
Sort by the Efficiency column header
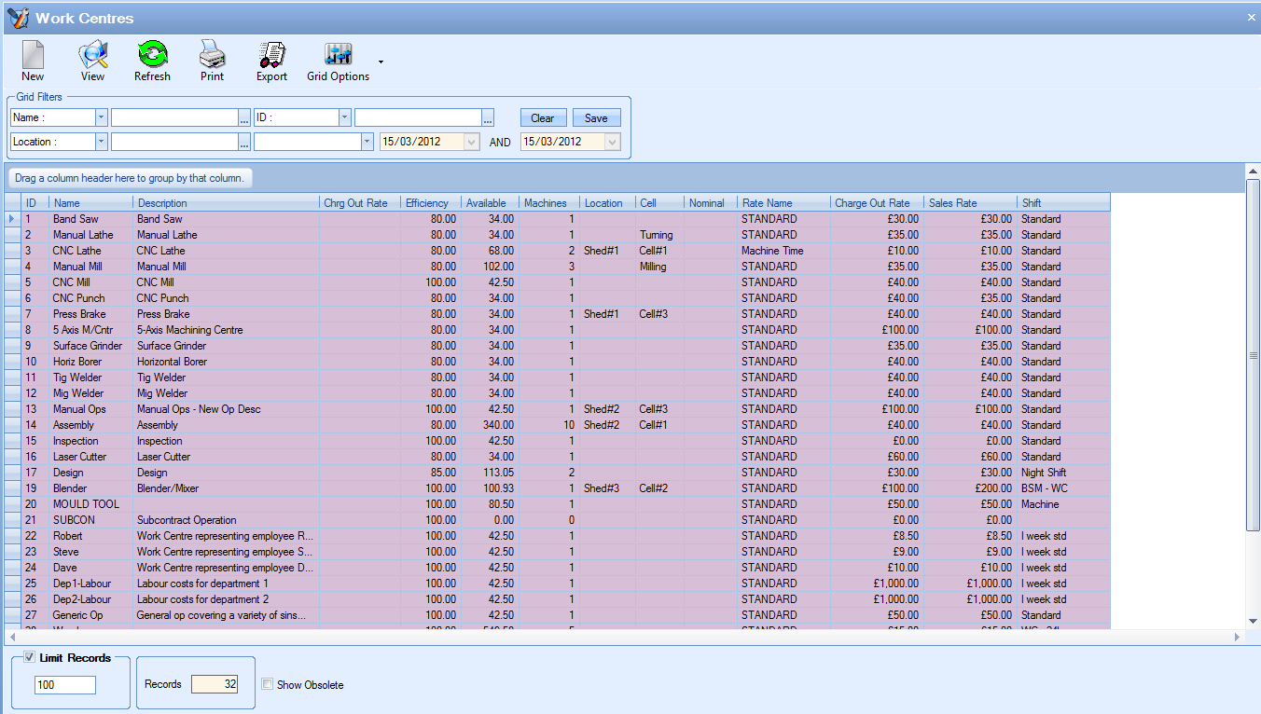[427, 203]
